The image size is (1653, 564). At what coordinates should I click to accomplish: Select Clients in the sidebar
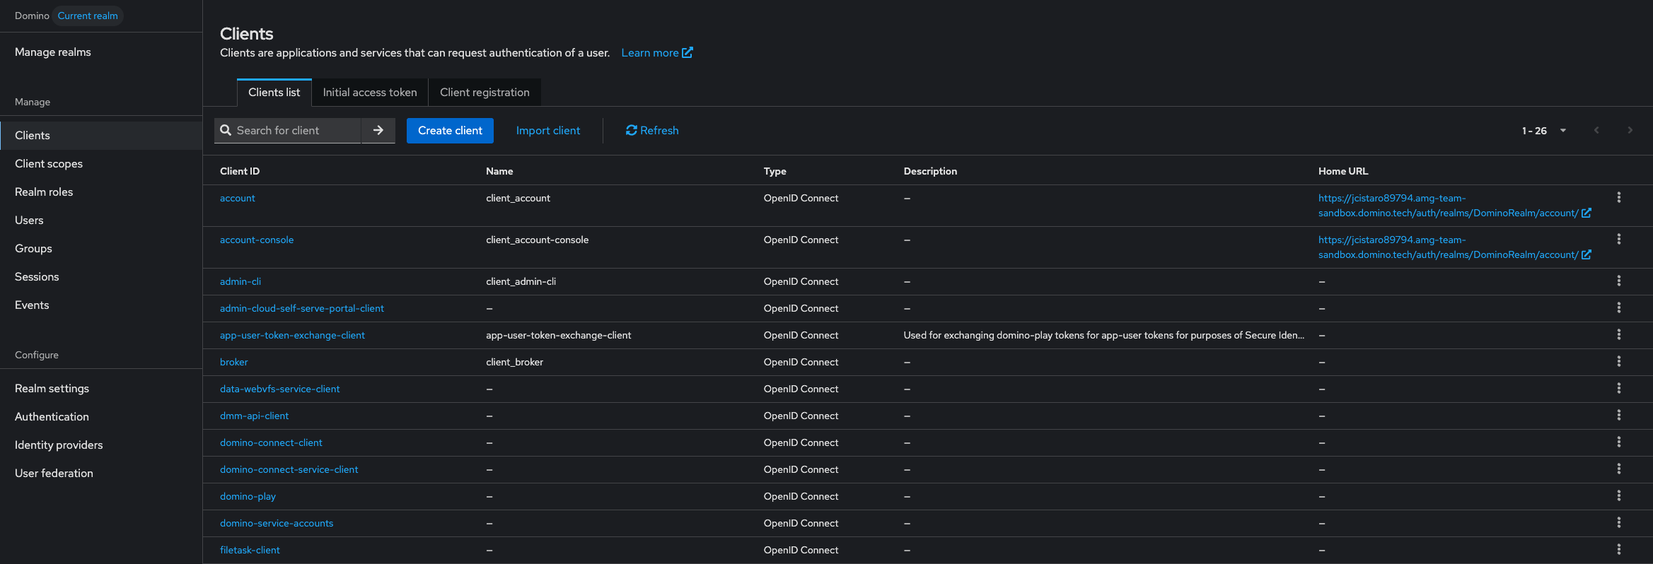point(101,135)
